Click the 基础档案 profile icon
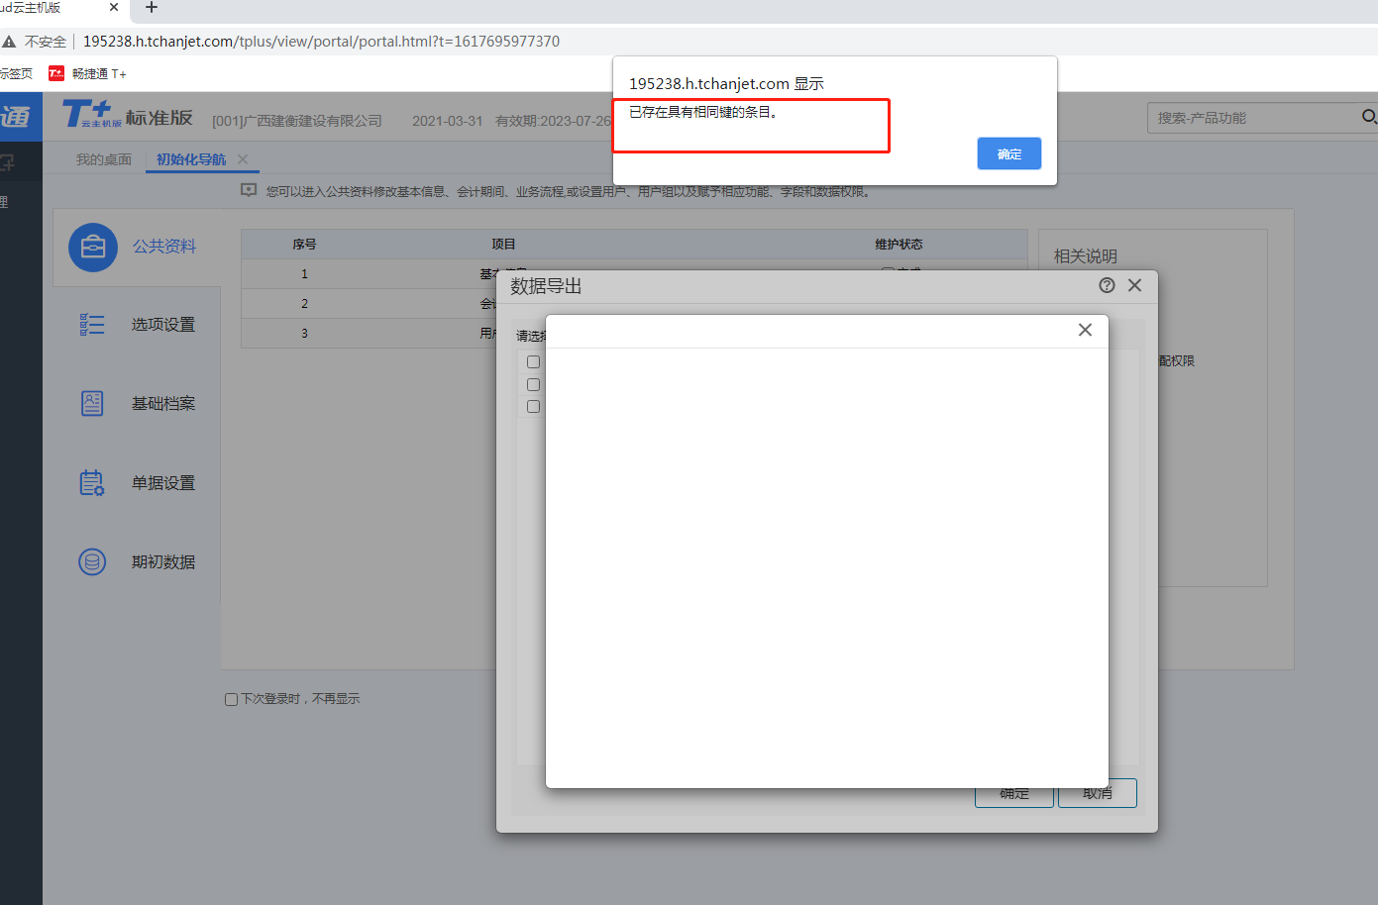The image size is (1378, 905). [x=92, y=403]
